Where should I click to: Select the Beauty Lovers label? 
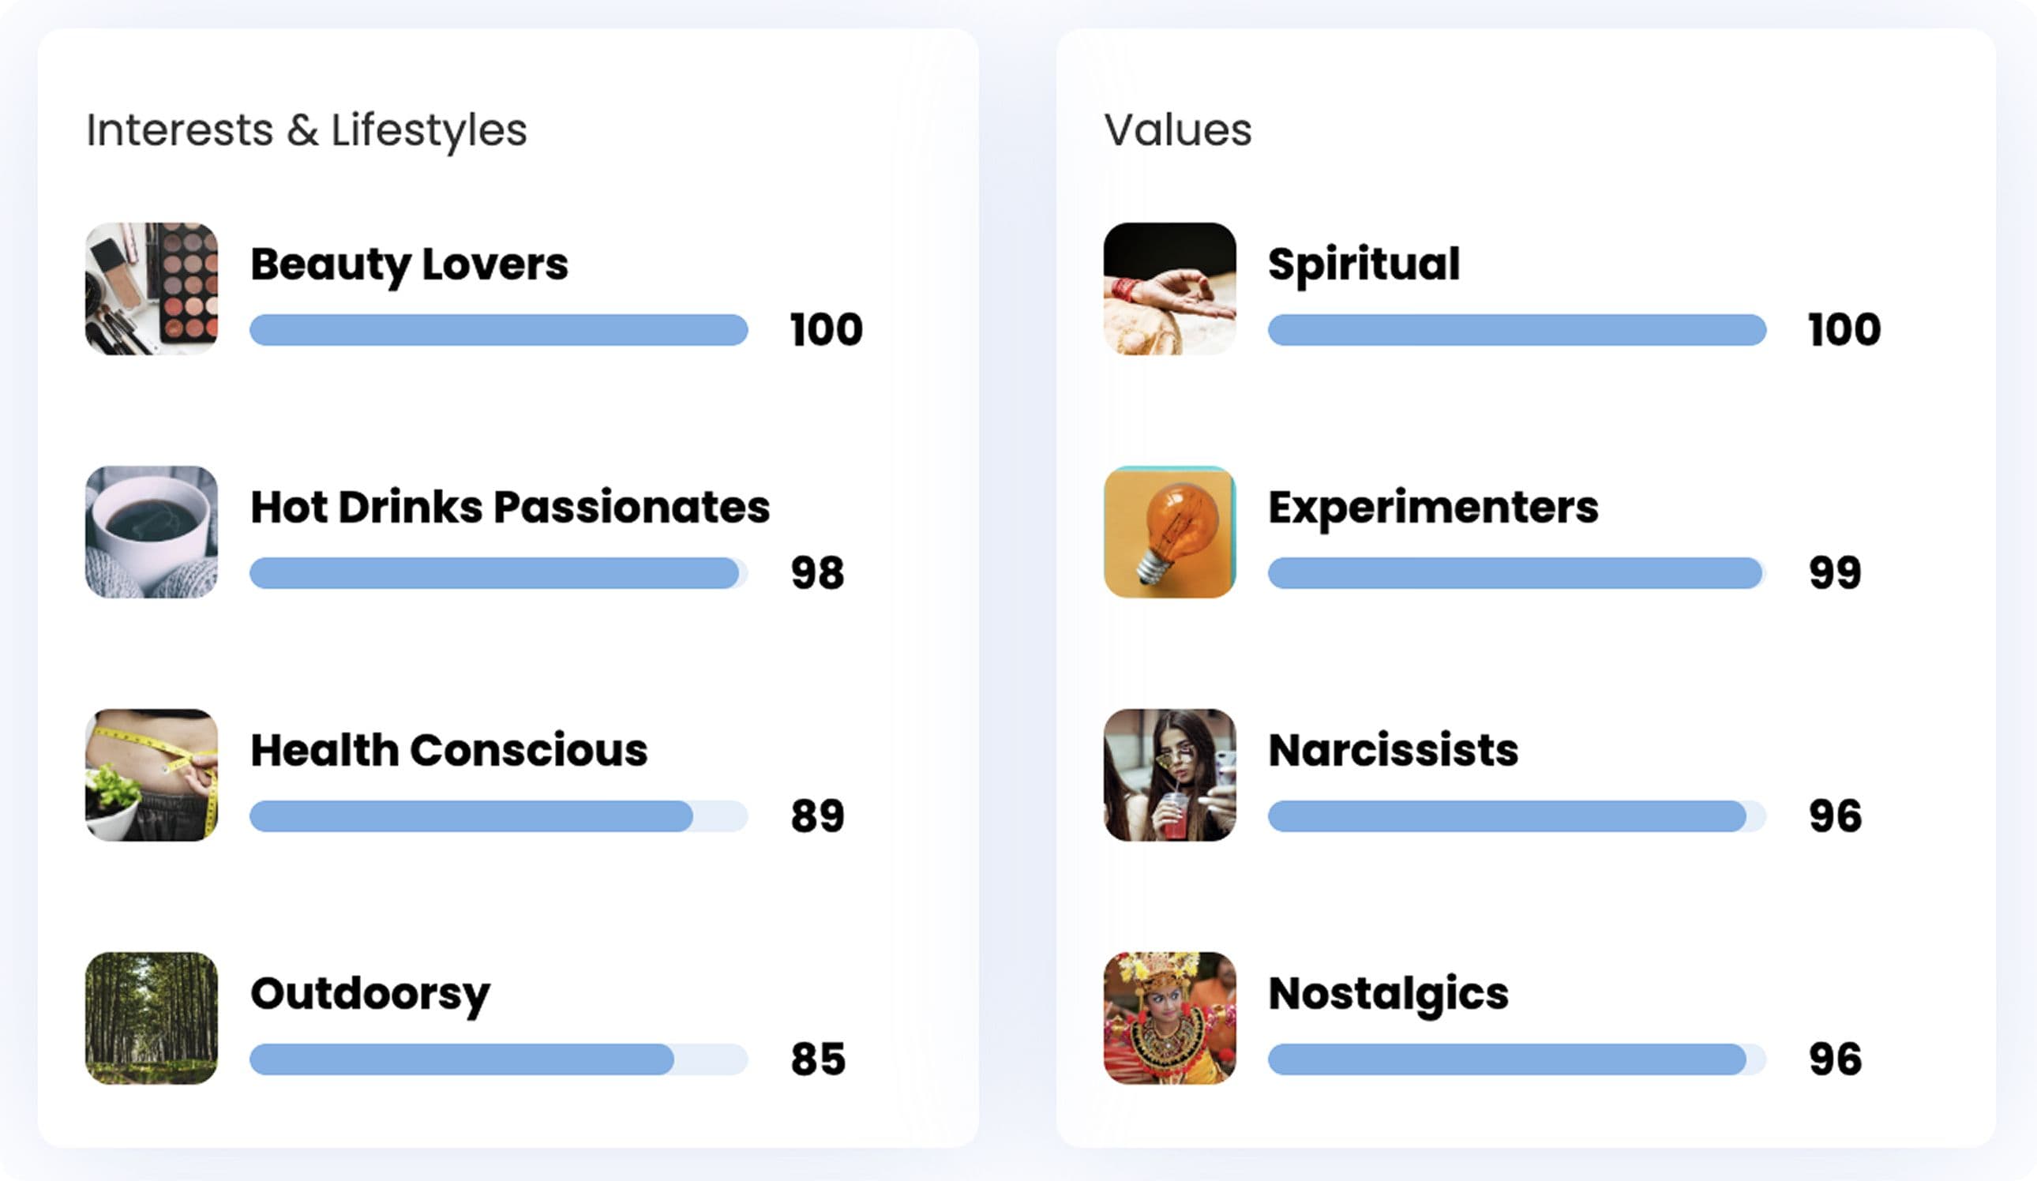click(x=409, y=264)
